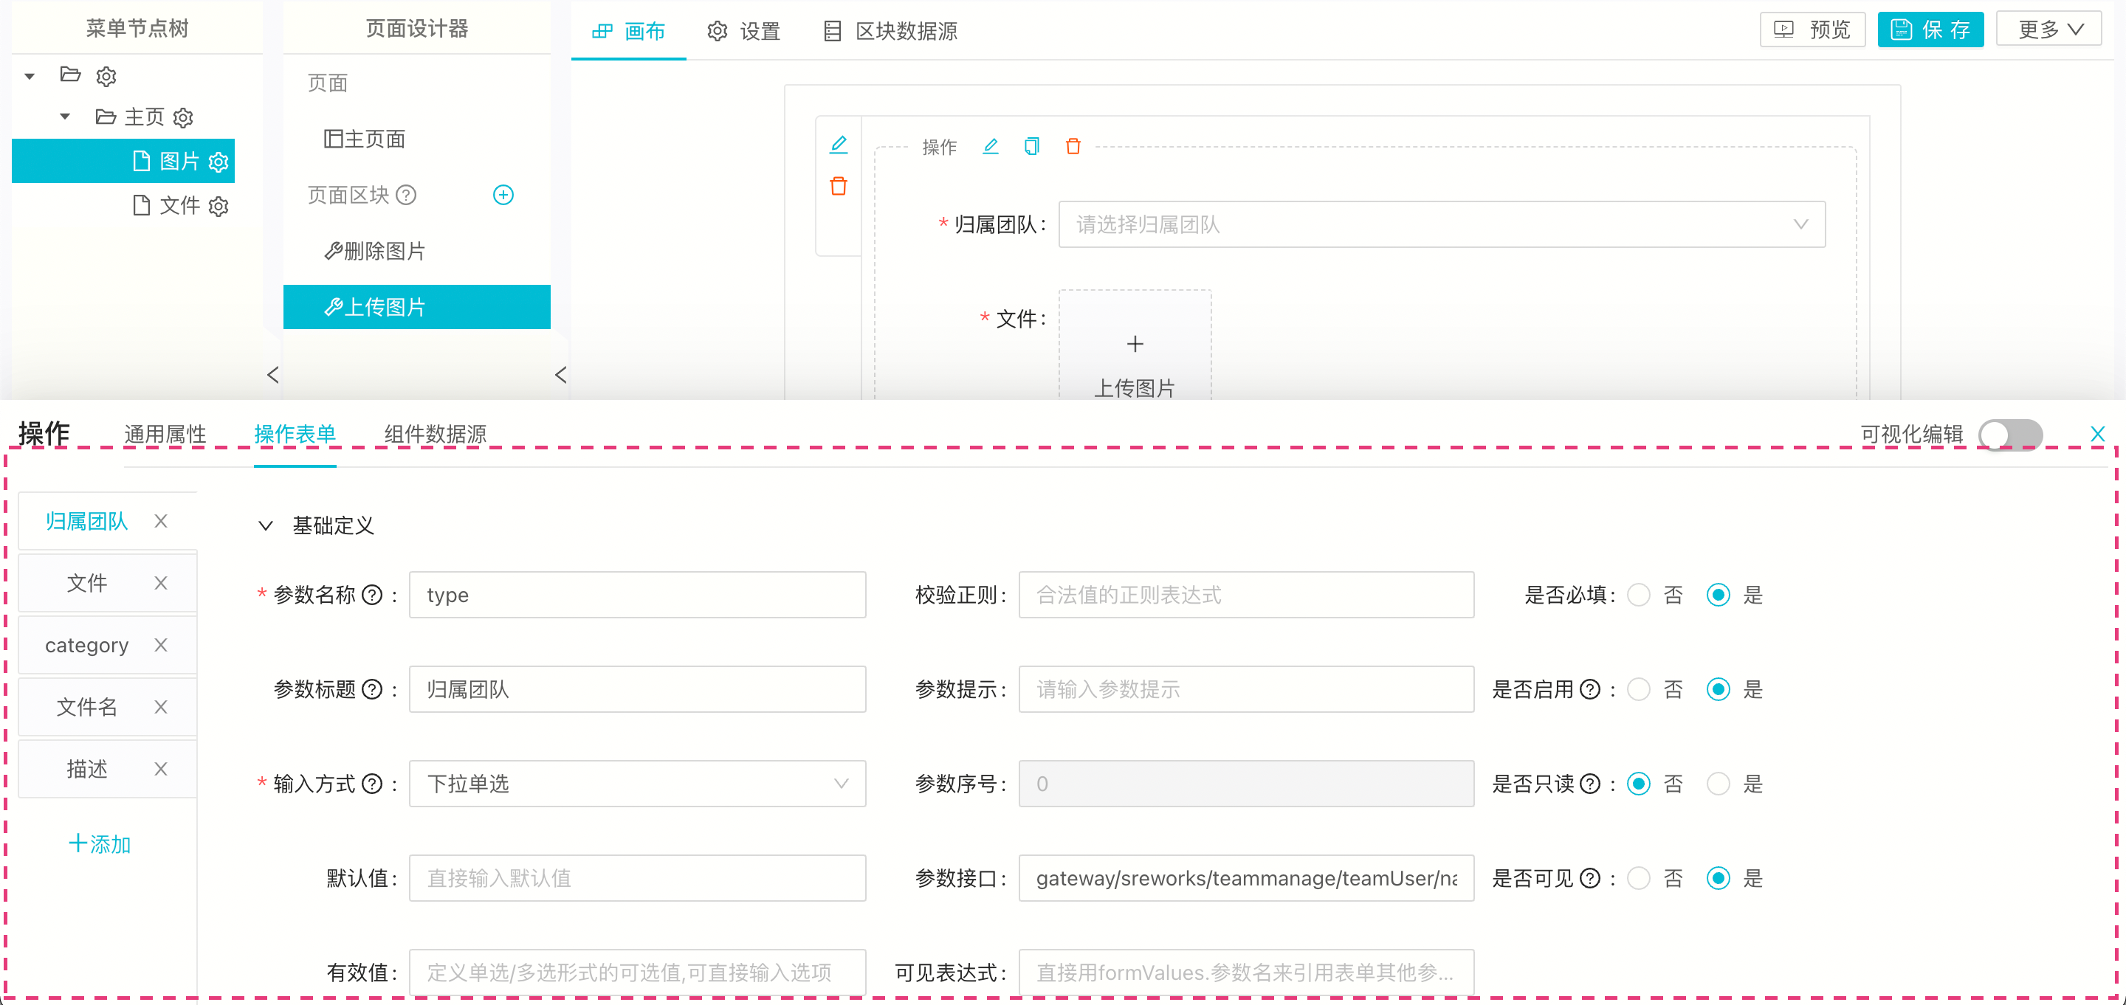Click the copy icon next to 操作 label
Image resolution: width=2126 pixels, height=1005 pixels.
(1031, 146)
